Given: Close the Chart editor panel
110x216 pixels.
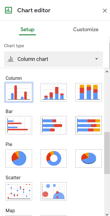Looking at the screenshot, I should pos(105,10).
